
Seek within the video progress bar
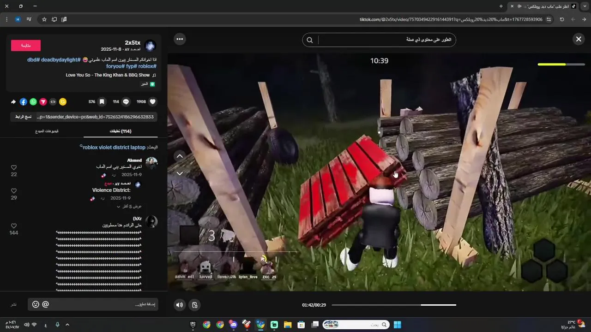(394, 305)
